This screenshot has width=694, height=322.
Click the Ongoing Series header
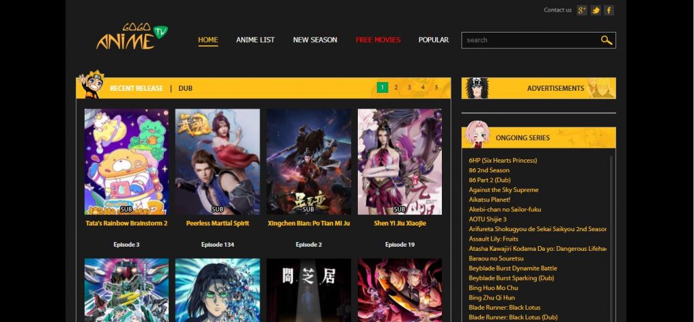pos(538,138)
